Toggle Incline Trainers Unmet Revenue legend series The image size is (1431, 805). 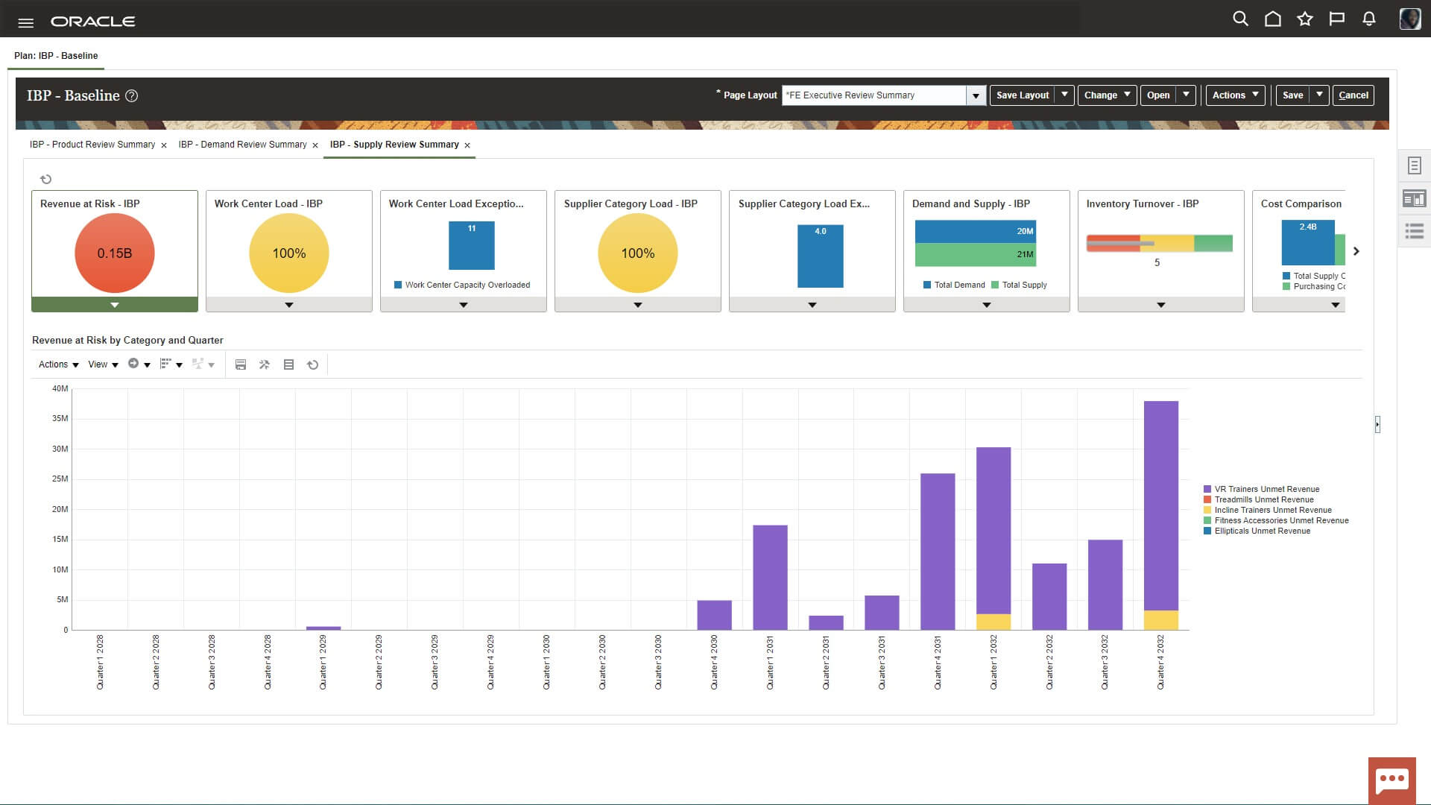[1272, 511]
